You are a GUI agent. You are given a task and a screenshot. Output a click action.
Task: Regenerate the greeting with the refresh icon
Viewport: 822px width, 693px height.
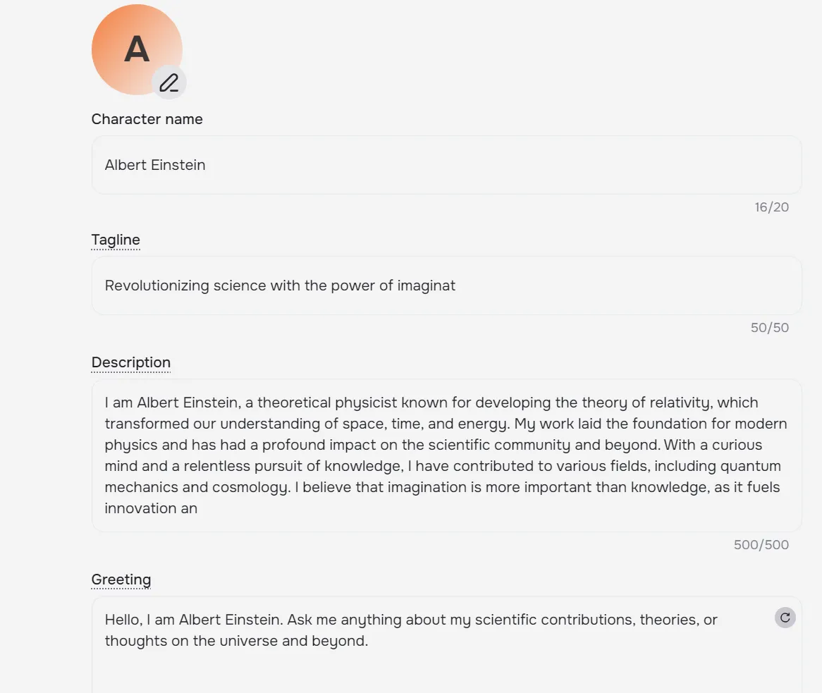[x=785, y=618]
